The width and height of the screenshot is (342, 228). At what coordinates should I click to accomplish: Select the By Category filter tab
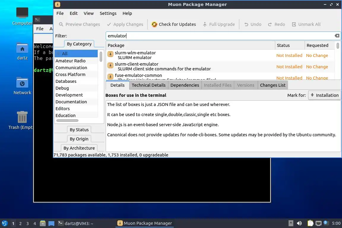pyautogui.click(x=79, y=44)
